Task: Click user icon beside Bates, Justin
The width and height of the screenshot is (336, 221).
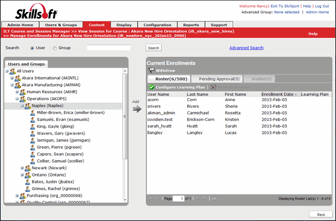Action: click(x=28, y=182)
